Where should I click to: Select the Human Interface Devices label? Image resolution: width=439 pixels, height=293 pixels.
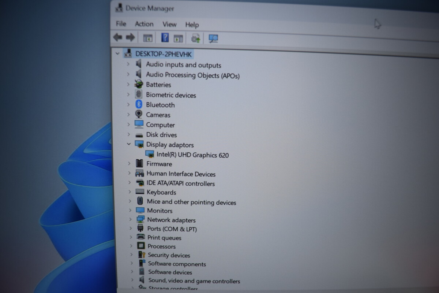click(181, 174)
